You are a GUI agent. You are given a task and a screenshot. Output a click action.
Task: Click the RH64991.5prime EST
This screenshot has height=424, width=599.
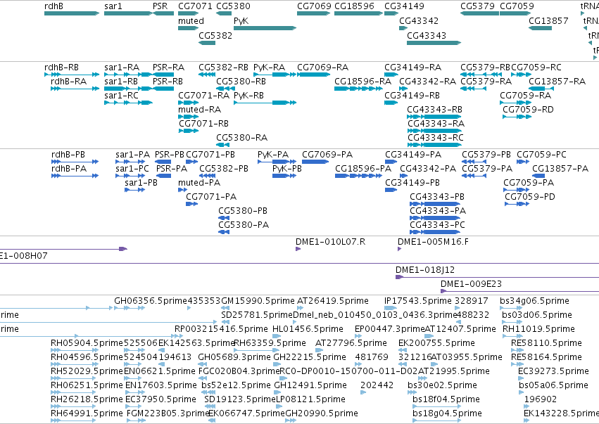tap(73, 420)
